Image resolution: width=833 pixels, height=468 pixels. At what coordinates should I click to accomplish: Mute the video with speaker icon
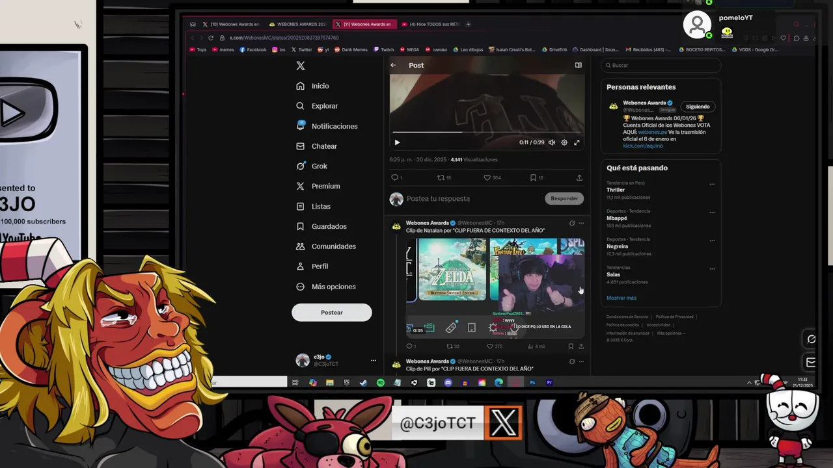552,142
